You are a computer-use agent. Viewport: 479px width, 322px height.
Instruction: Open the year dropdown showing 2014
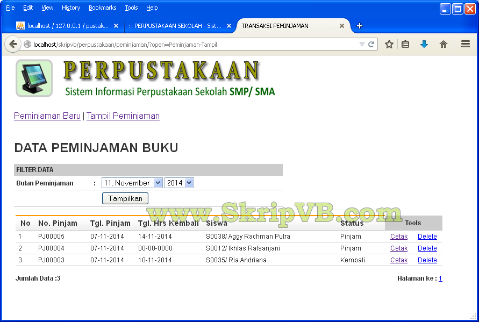[x=179, y=183]
